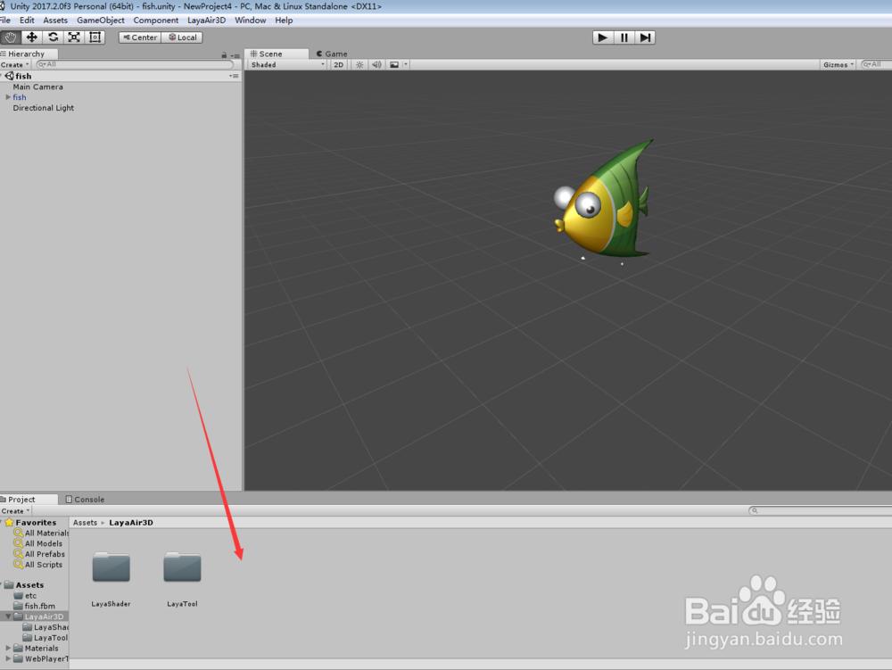Screen dimensions: 892x670
Task: Toggle 2D mode in the Scene view
Action: [339, 64]
